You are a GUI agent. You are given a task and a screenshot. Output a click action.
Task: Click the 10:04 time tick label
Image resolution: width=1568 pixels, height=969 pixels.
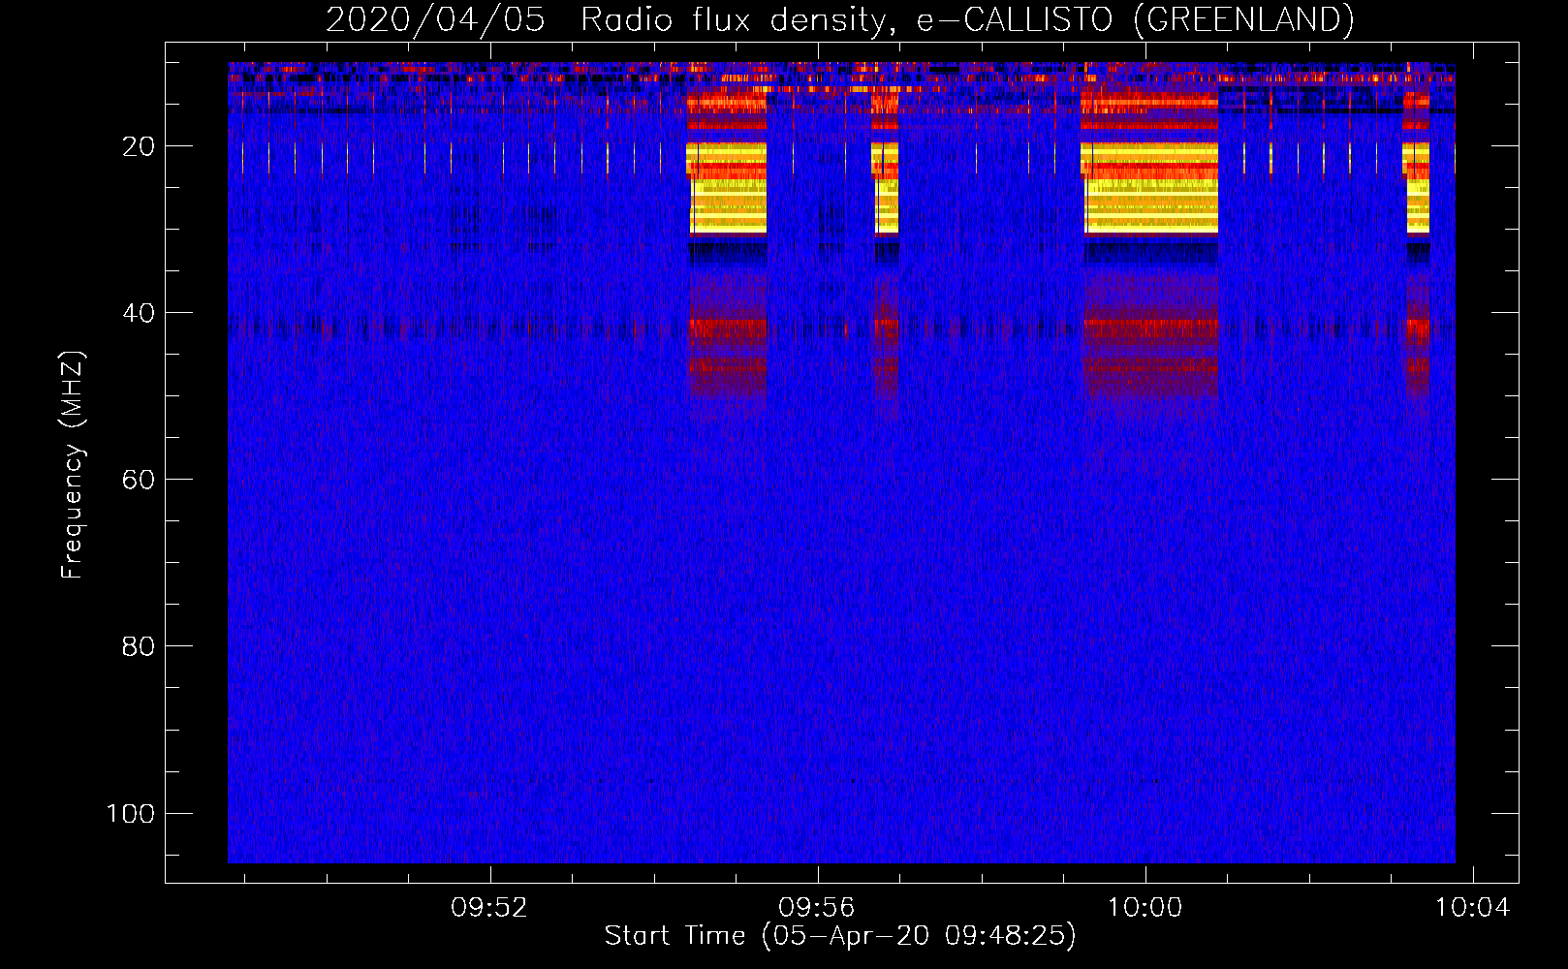tap(1472, 908)
